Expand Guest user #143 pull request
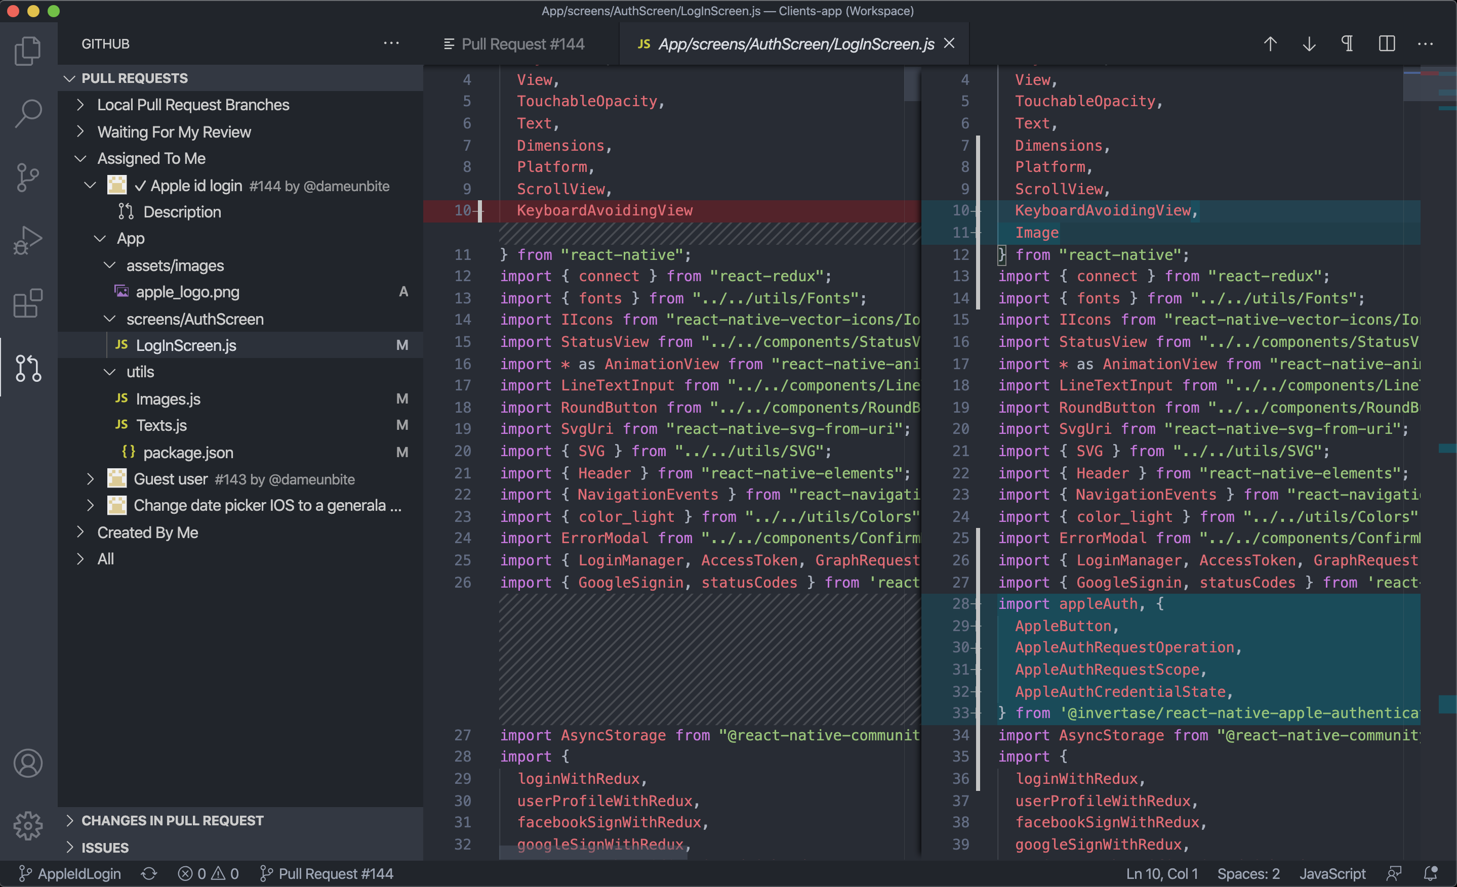 pyautogui.click(x=240, y=479)
